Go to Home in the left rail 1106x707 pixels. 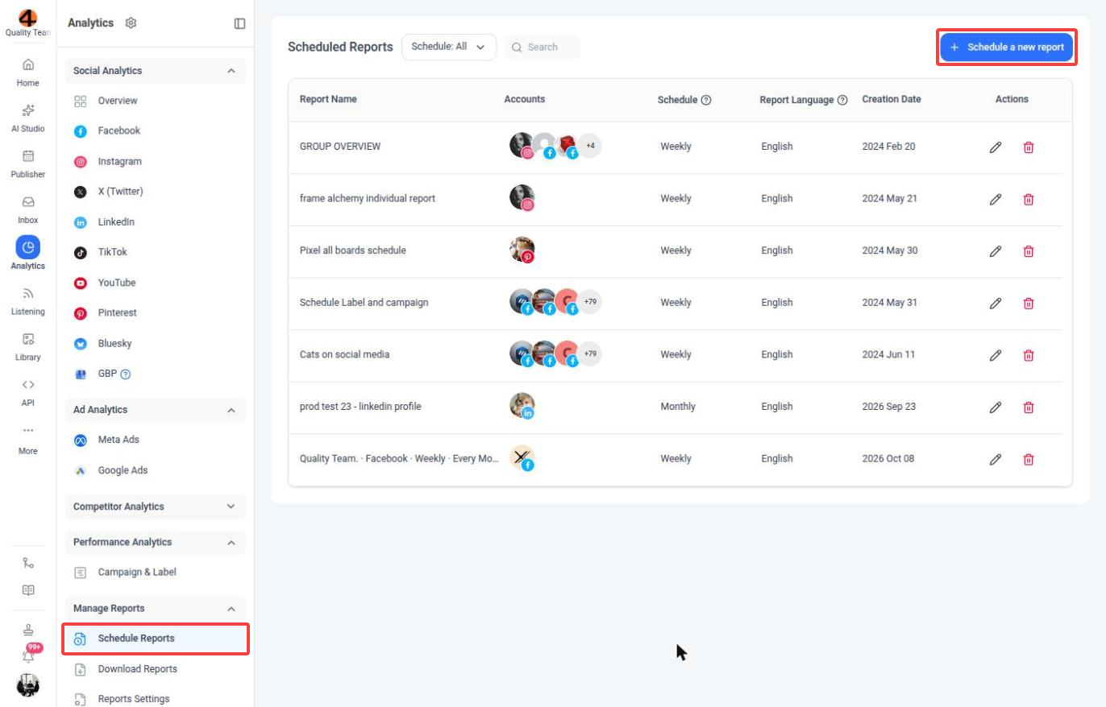point(28,71)
